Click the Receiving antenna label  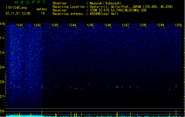point(68,14)
